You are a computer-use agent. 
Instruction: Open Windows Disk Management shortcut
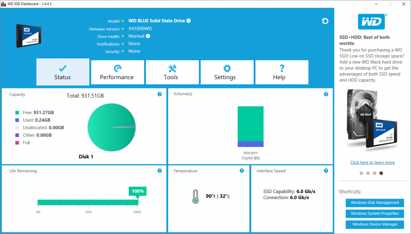point(374,203)
